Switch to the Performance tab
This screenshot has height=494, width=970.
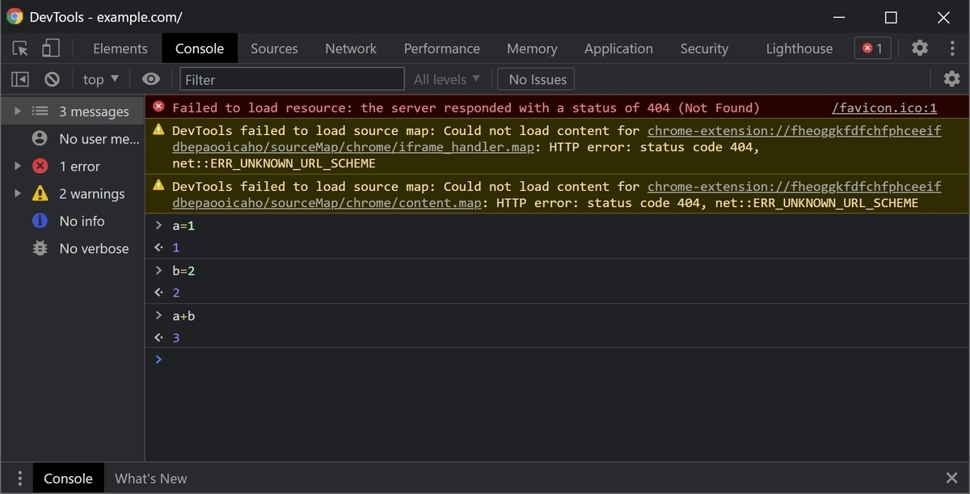tap(442, 49)
